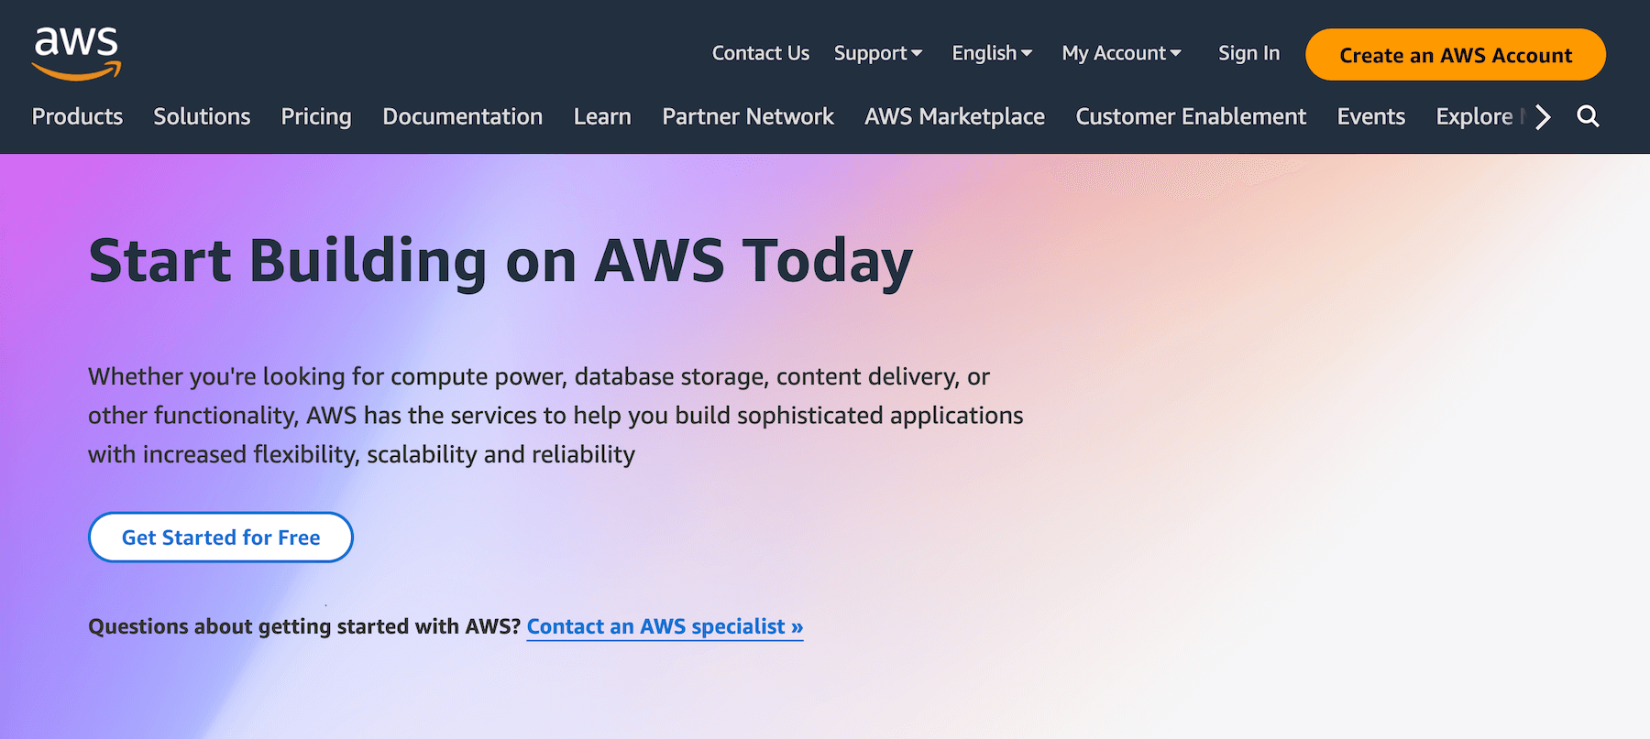This screenshot has height=739, width=1650.
Task: Go to the Events section
Action: pyautogui.click(x=1370, y=117)
